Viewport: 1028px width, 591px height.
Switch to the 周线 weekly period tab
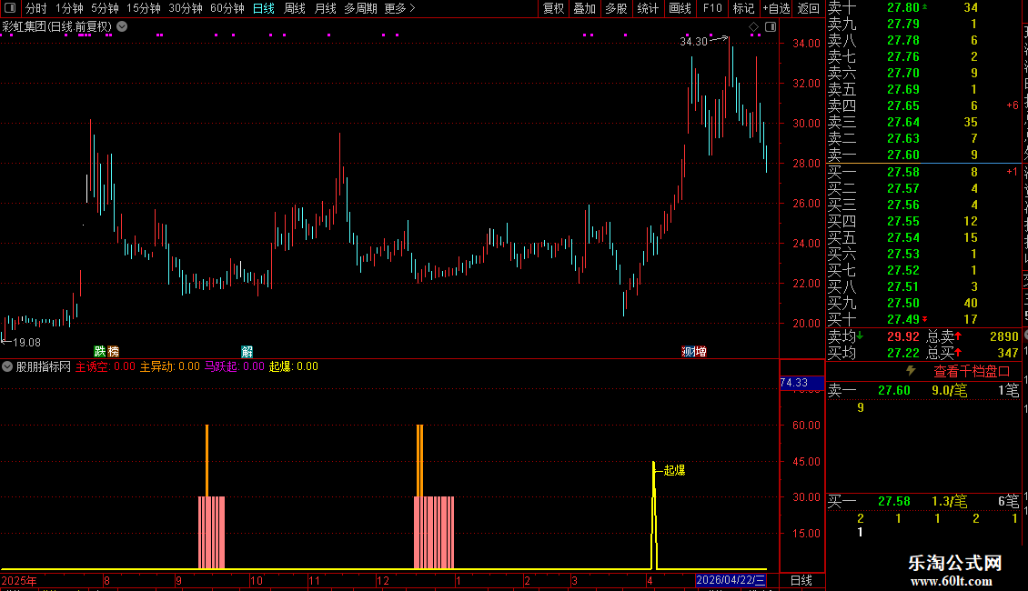(x=295, y=8)
